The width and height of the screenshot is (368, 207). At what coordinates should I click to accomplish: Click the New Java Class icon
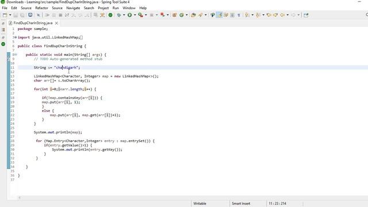click(182, 15)
